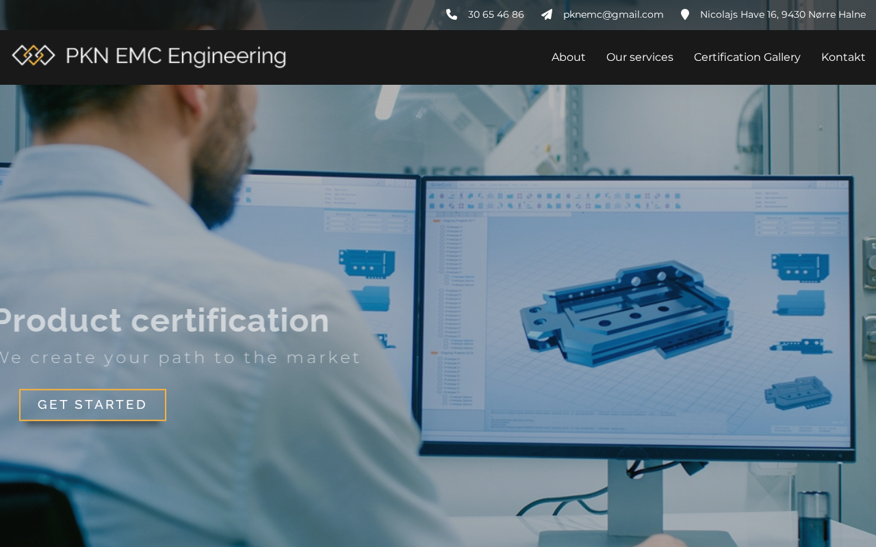
Task: Click the PKN EMC Engineering site title
Action: click(176, 56)
